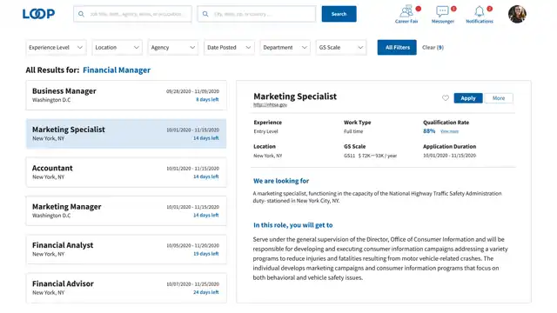Open the user profile avatar
Viewport: 557px width, 313px height.
click(517, 14)
